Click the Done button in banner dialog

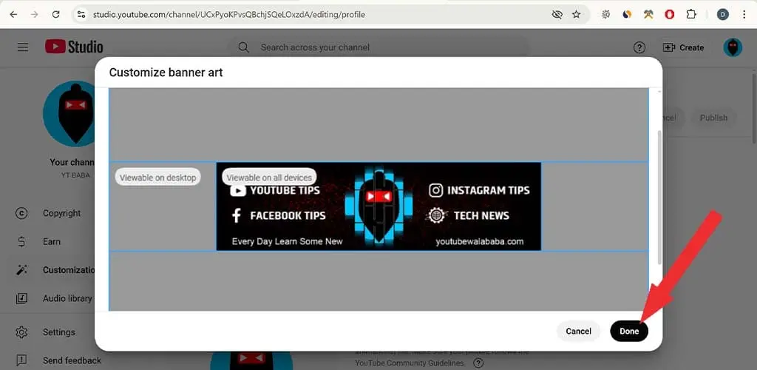coord(628,331)
